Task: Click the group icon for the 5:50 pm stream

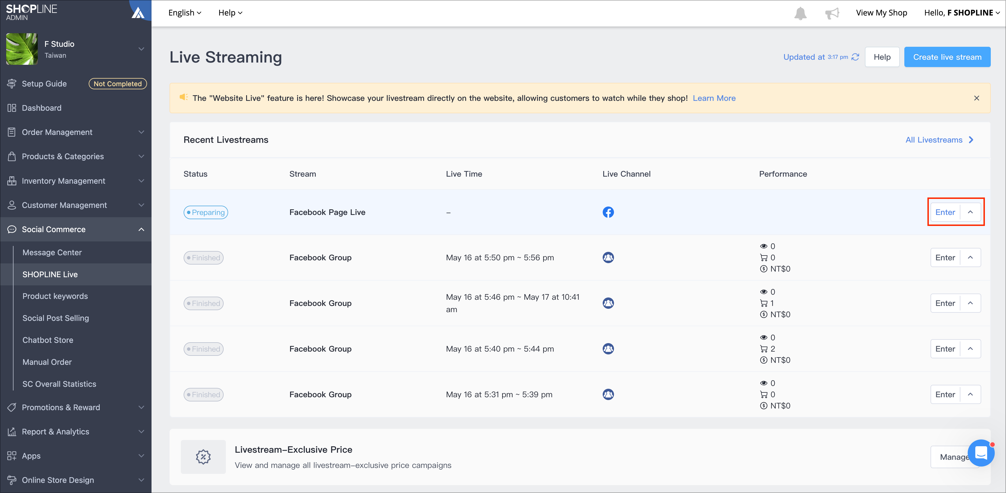Action: (x=608, y=257)
